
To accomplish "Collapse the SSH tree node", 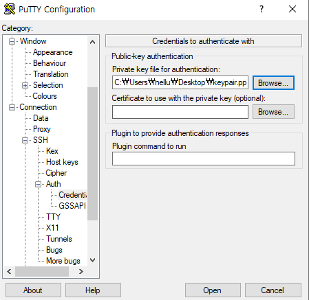I will [x=25, y=140].
